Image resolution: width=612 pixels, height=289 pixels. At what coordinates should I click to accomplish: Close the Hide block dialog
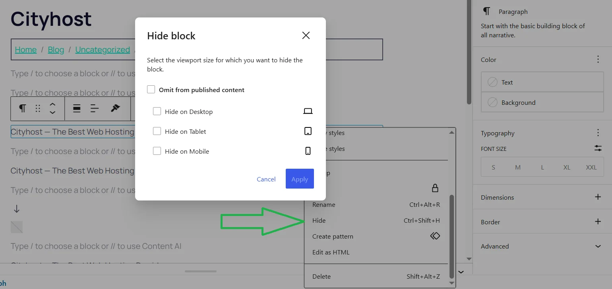(306, 35)
